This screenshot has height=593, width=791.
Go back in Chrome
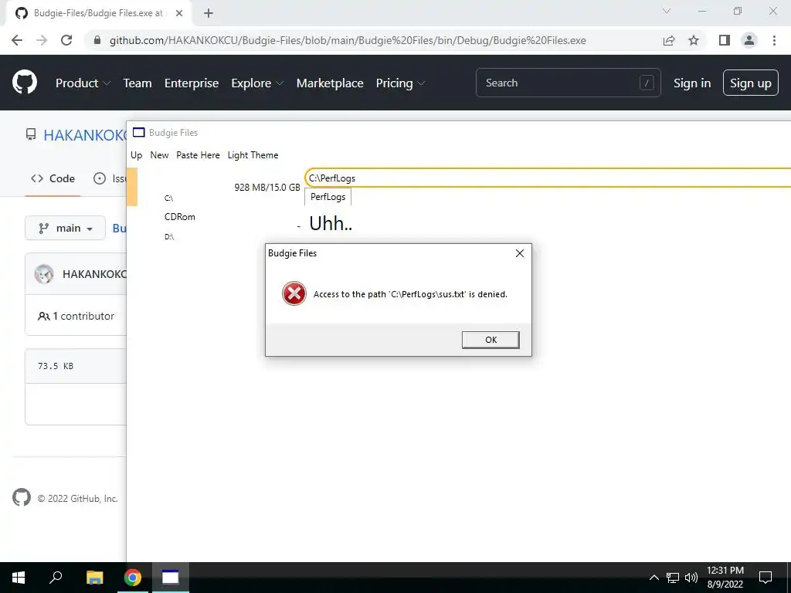(17, 40)
